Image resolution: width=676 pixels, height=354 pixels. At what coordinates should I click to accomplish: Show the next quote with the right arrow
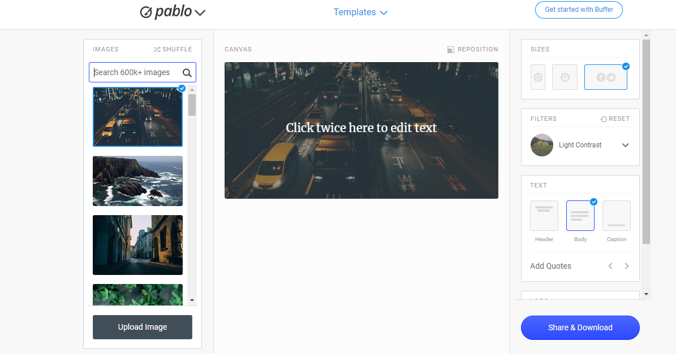click(627, 265)
